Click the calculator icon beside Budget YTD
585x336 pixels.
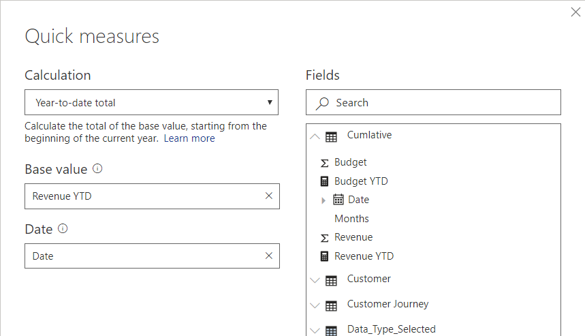(x=325, y=181)
